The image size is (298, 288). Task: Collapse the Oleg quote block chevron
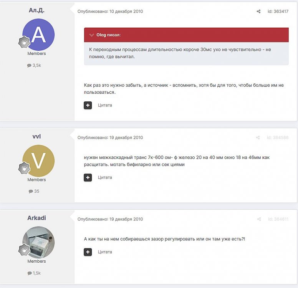[91, 35]
